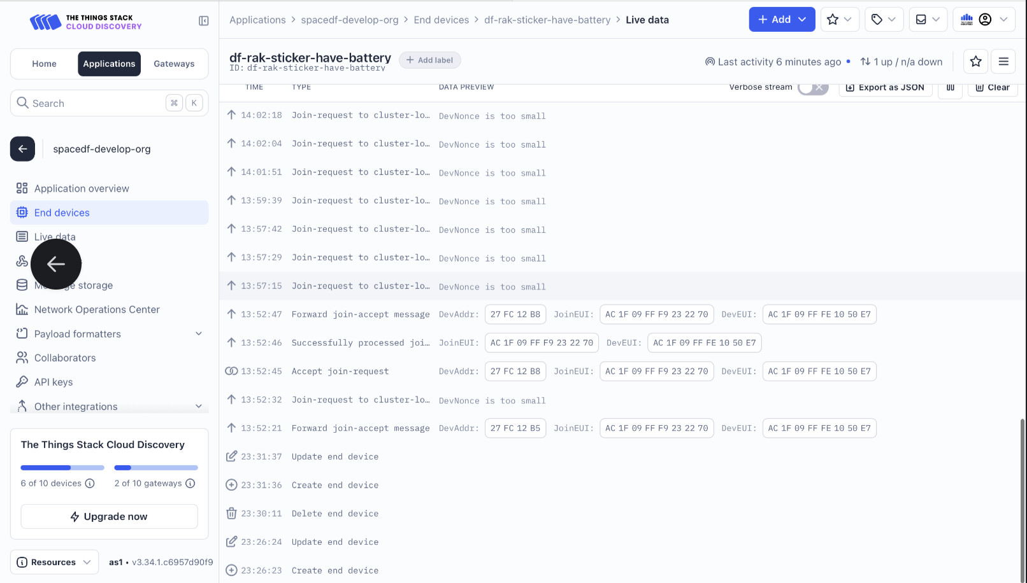Star the device df-rak-sticker-have-battery

pyautogui.click(x=975, y=62)
